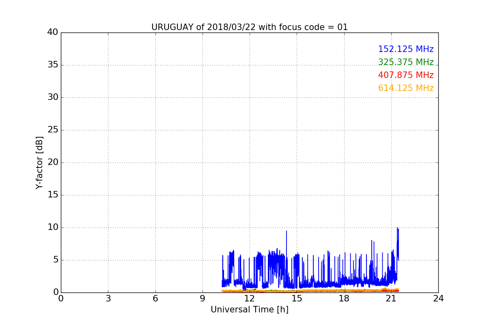
Task: Click y-axis tick label 35
Action: (x=53, y=65)
